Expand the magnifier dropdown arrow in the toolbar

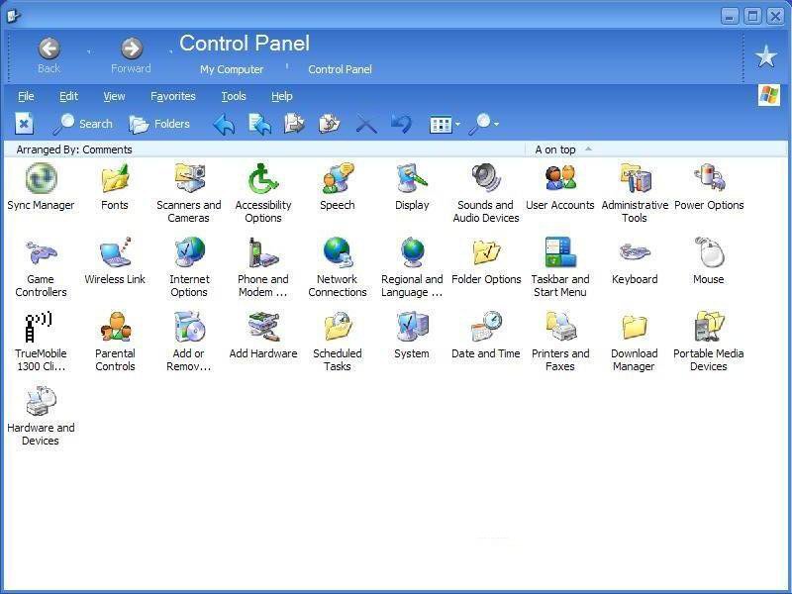coord(496,125)
